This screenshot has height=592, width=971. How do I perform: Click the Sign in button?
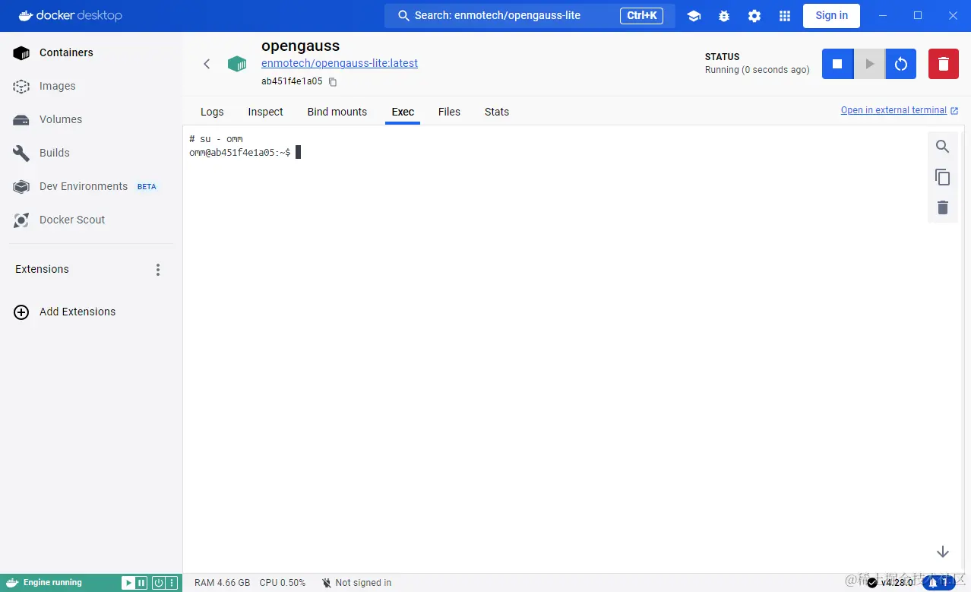[x=830, y=15]
